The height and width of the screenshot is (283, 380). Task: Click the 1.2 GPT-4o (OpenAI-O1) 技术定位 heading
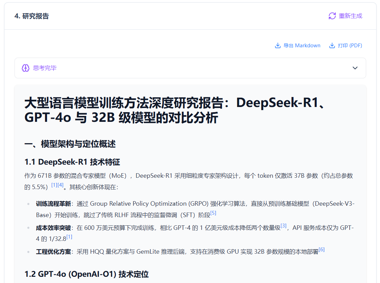point(86,274)
